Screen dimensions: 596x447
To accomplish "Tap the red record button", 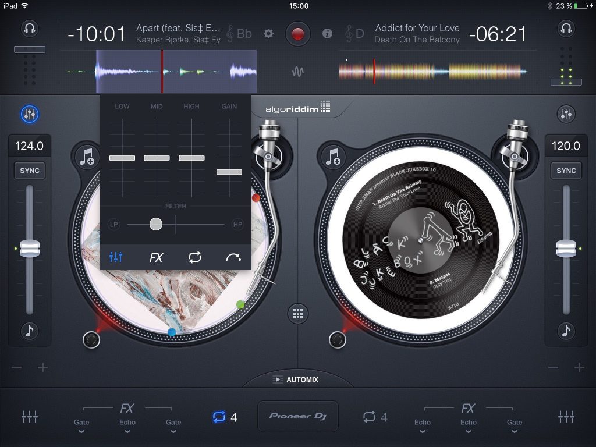I will click(x=298, y=34).
